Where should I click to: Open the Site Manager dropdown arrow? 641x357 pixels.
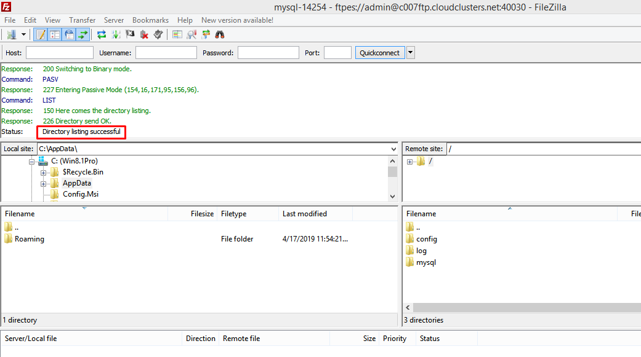(24, 34)
